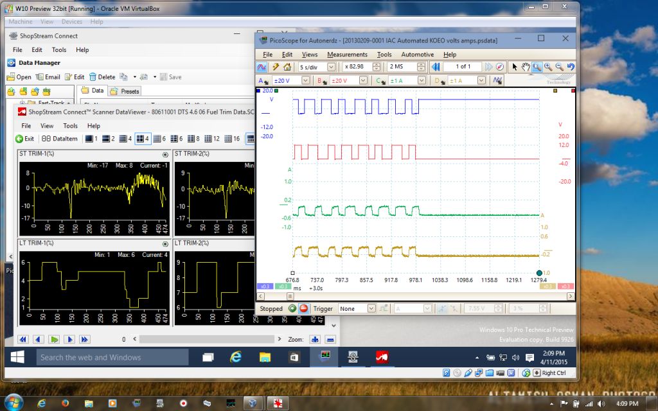This screenshot has height=411, width=658.
Task: Click green channel C x0.3 zoom swatch
Action: [283, 286]
